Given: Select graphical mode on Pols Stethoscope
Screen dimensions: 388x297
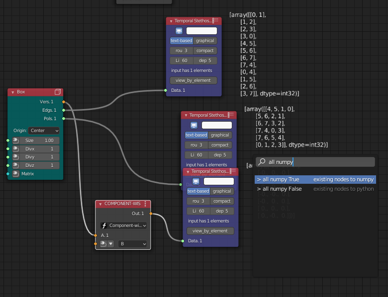Looking at the screenshot, I should pyautogui.click(x=220, y=135).
